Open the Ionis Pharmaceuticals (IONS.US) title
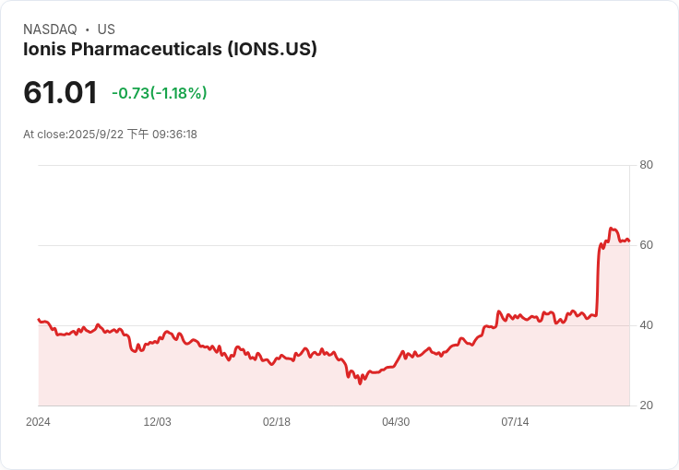 tap(170, 49)
